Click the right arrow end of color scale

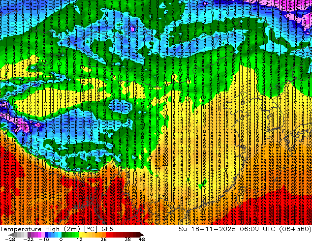tap(141, 235)
